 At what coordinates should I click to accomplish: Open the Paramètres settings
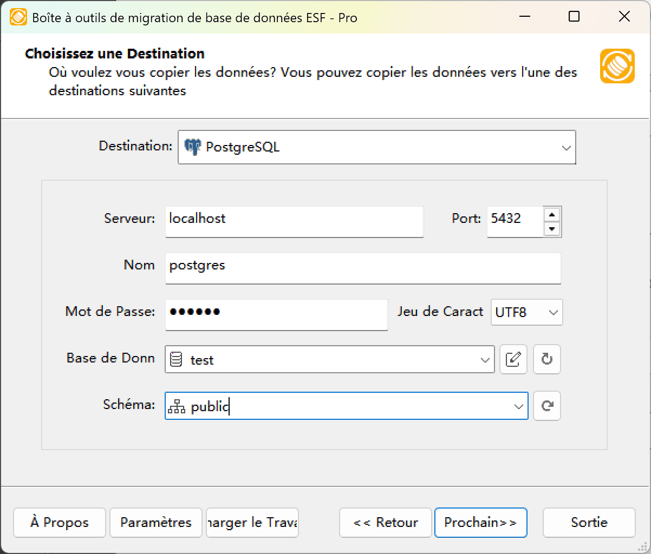pyautogui.click(x=155, y=523)
